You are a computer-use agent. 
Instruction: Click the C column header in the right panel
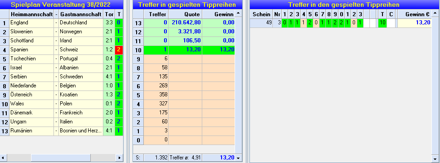click(x=391, y=14)
